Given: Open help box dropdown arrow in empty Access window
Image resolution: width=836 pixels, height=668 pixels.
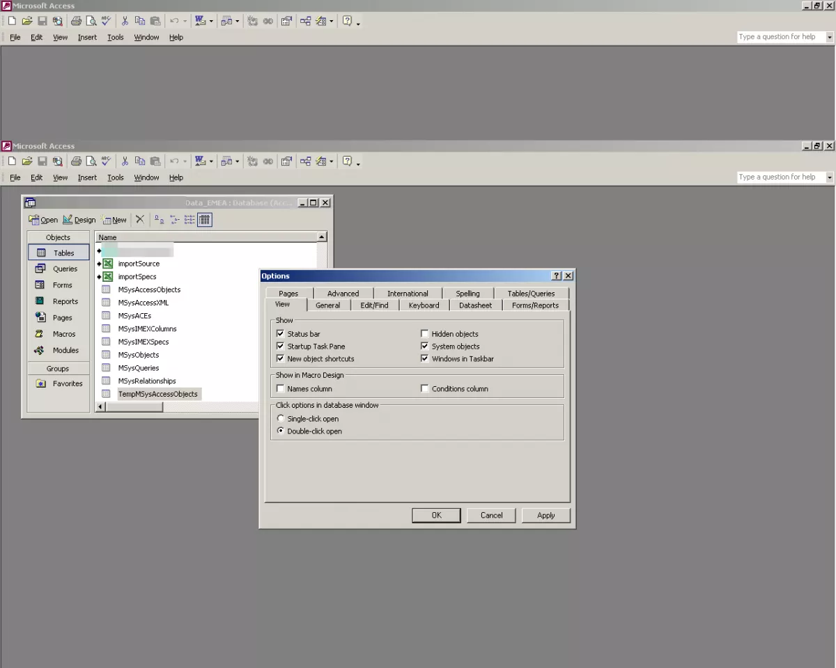Looking at the screenshot, I should 829,37.
